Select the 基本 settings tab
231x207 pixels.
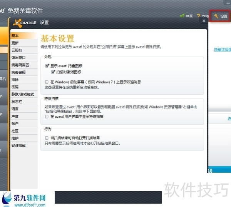(15, 36)
